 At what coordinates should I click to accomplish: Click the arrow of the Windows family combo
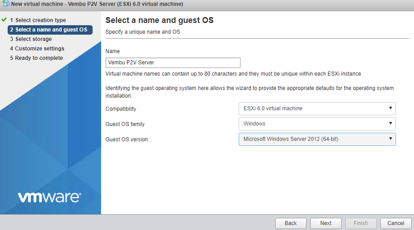pyautogui.click(x=390, y=123)
